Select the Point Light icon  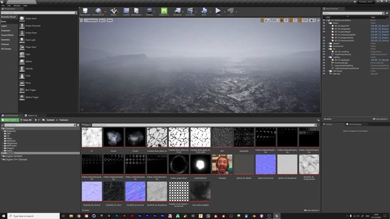[x=22, y=40]
